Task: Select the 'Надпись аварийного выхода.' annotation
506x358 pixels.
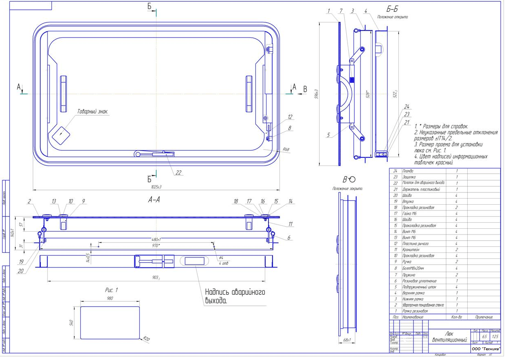Action: (235, 297)
